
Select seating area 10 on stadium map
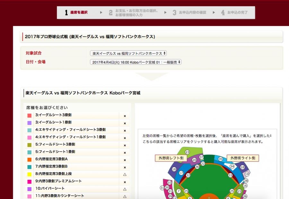click(x=169, y=182)
